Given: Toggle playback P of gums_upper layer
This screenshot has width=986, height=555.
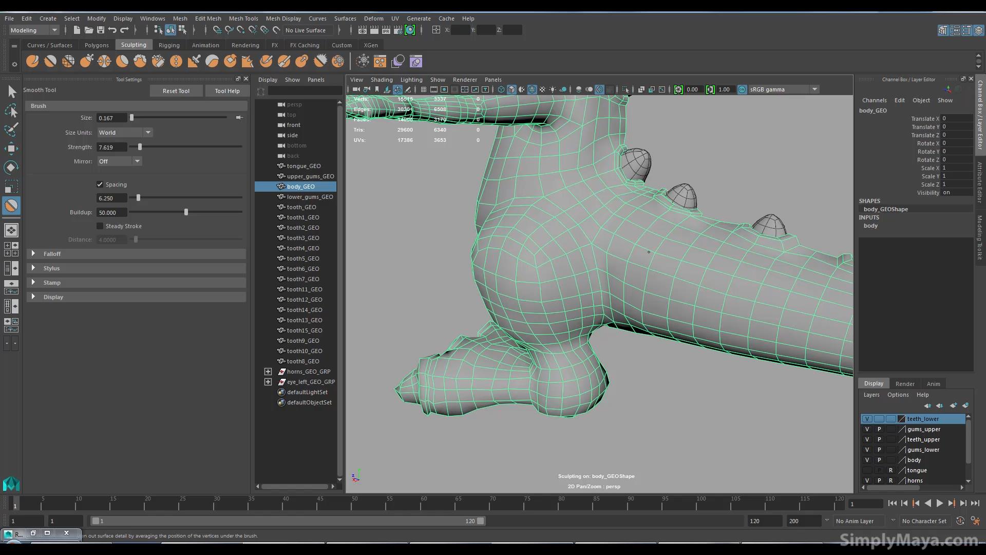Looking at the screenshot, I should pos(879,429).
